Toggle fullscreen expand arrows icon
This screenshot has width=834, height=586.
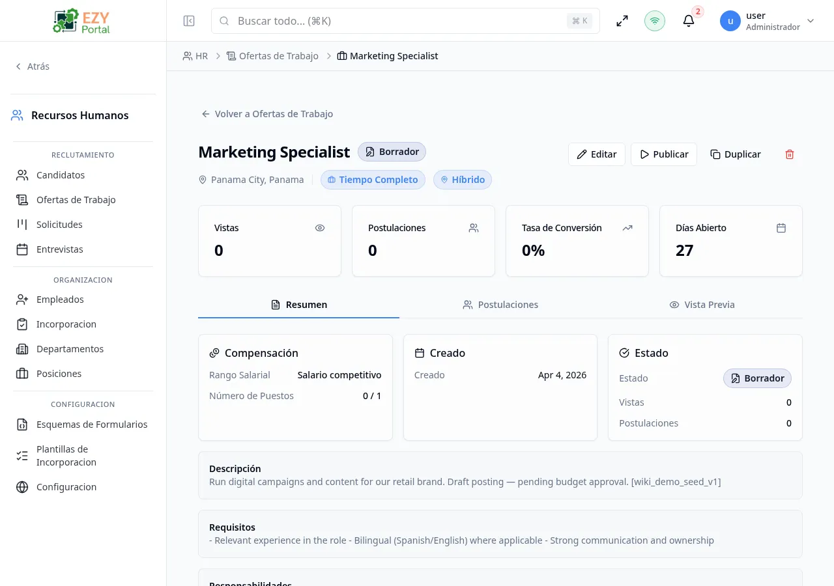coord(622,21)
